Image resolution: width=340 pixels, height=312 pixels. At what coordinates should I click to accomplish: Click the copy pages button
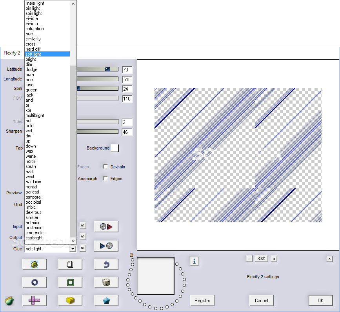[x=70, y=265]
